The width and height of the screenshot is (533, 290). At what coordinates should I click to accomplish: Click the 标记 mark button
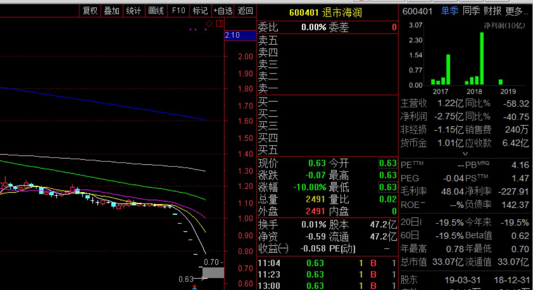coord(200,11)
